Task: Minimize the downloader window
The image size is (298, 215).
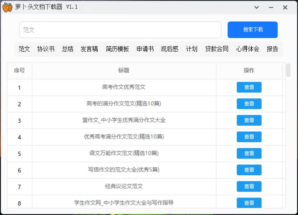Action: pyautogui.click(x=271, y=7)
